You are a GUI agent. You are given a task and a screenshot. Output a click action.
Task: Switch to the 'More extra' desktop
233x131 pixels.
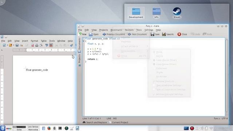coord(33,130)
